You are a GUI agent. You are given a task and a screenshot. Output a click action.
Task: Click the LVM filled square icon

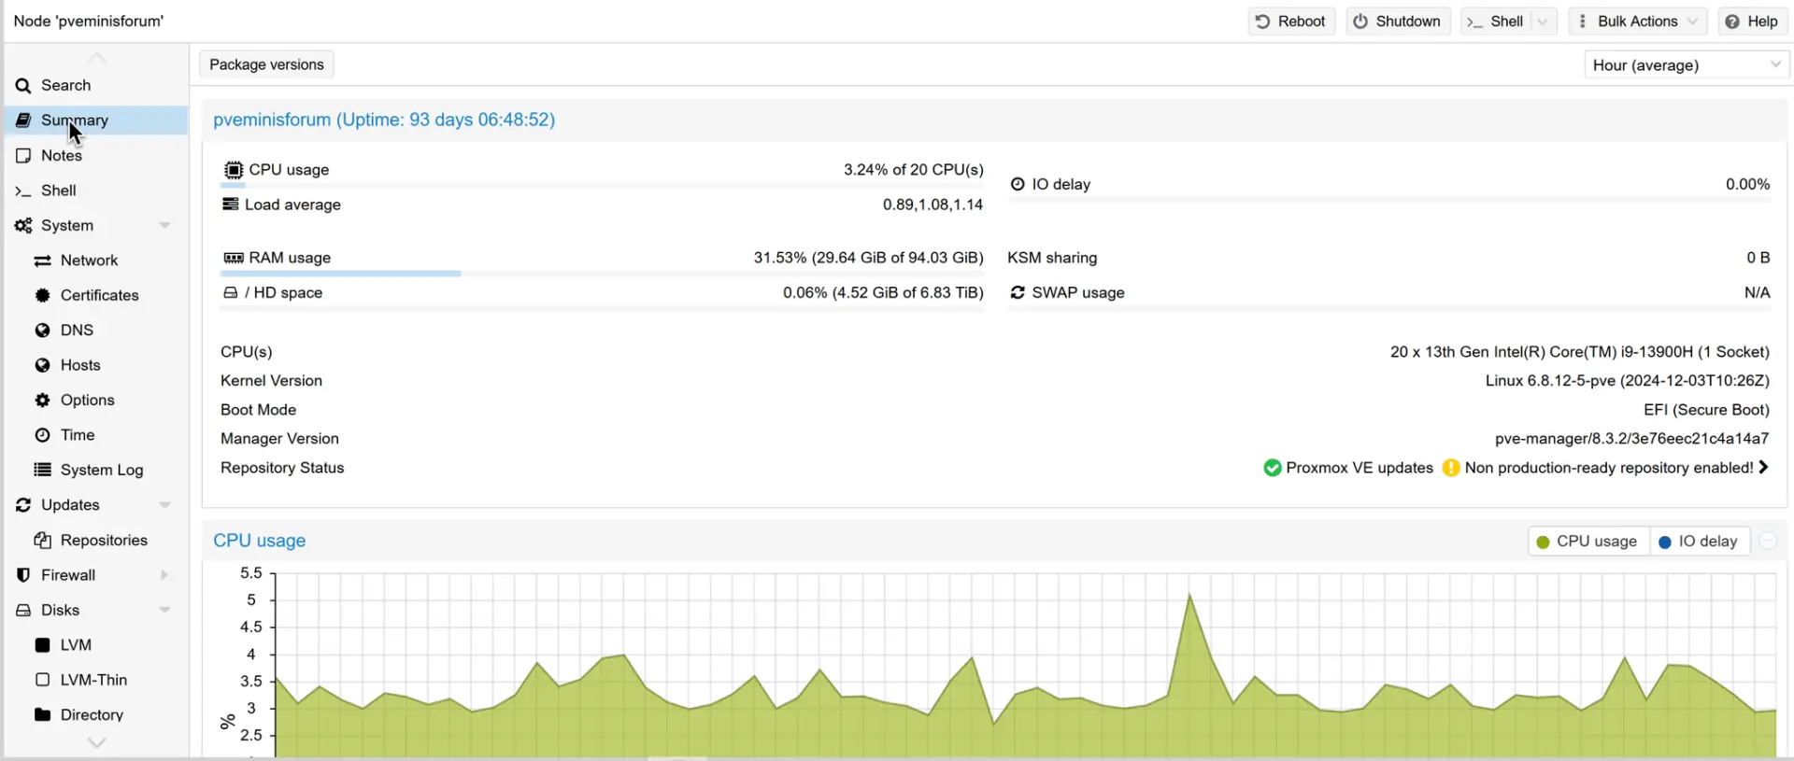pyautogui.click(x=42, y=645)
